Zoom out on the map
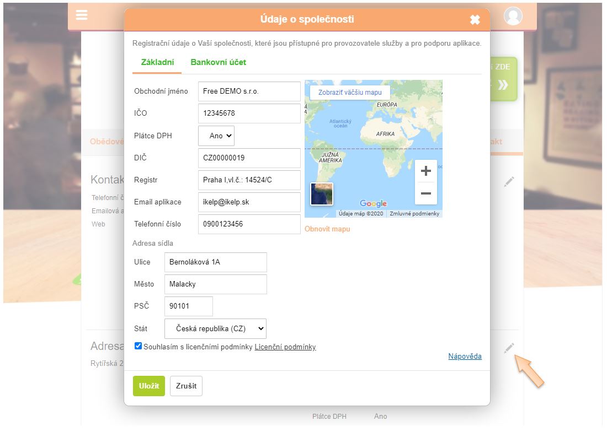The width and height of the screenshot is (607, 448). point(425,193)
